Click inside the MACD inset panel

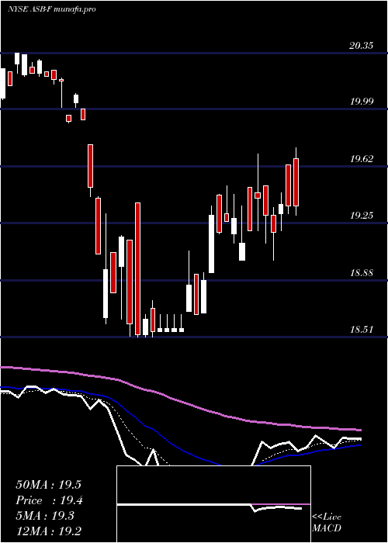[213, 504]
